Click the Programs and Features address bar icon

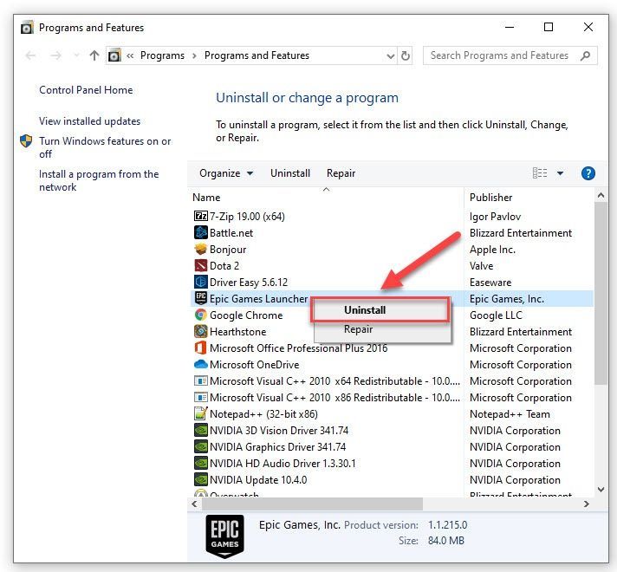114,55
